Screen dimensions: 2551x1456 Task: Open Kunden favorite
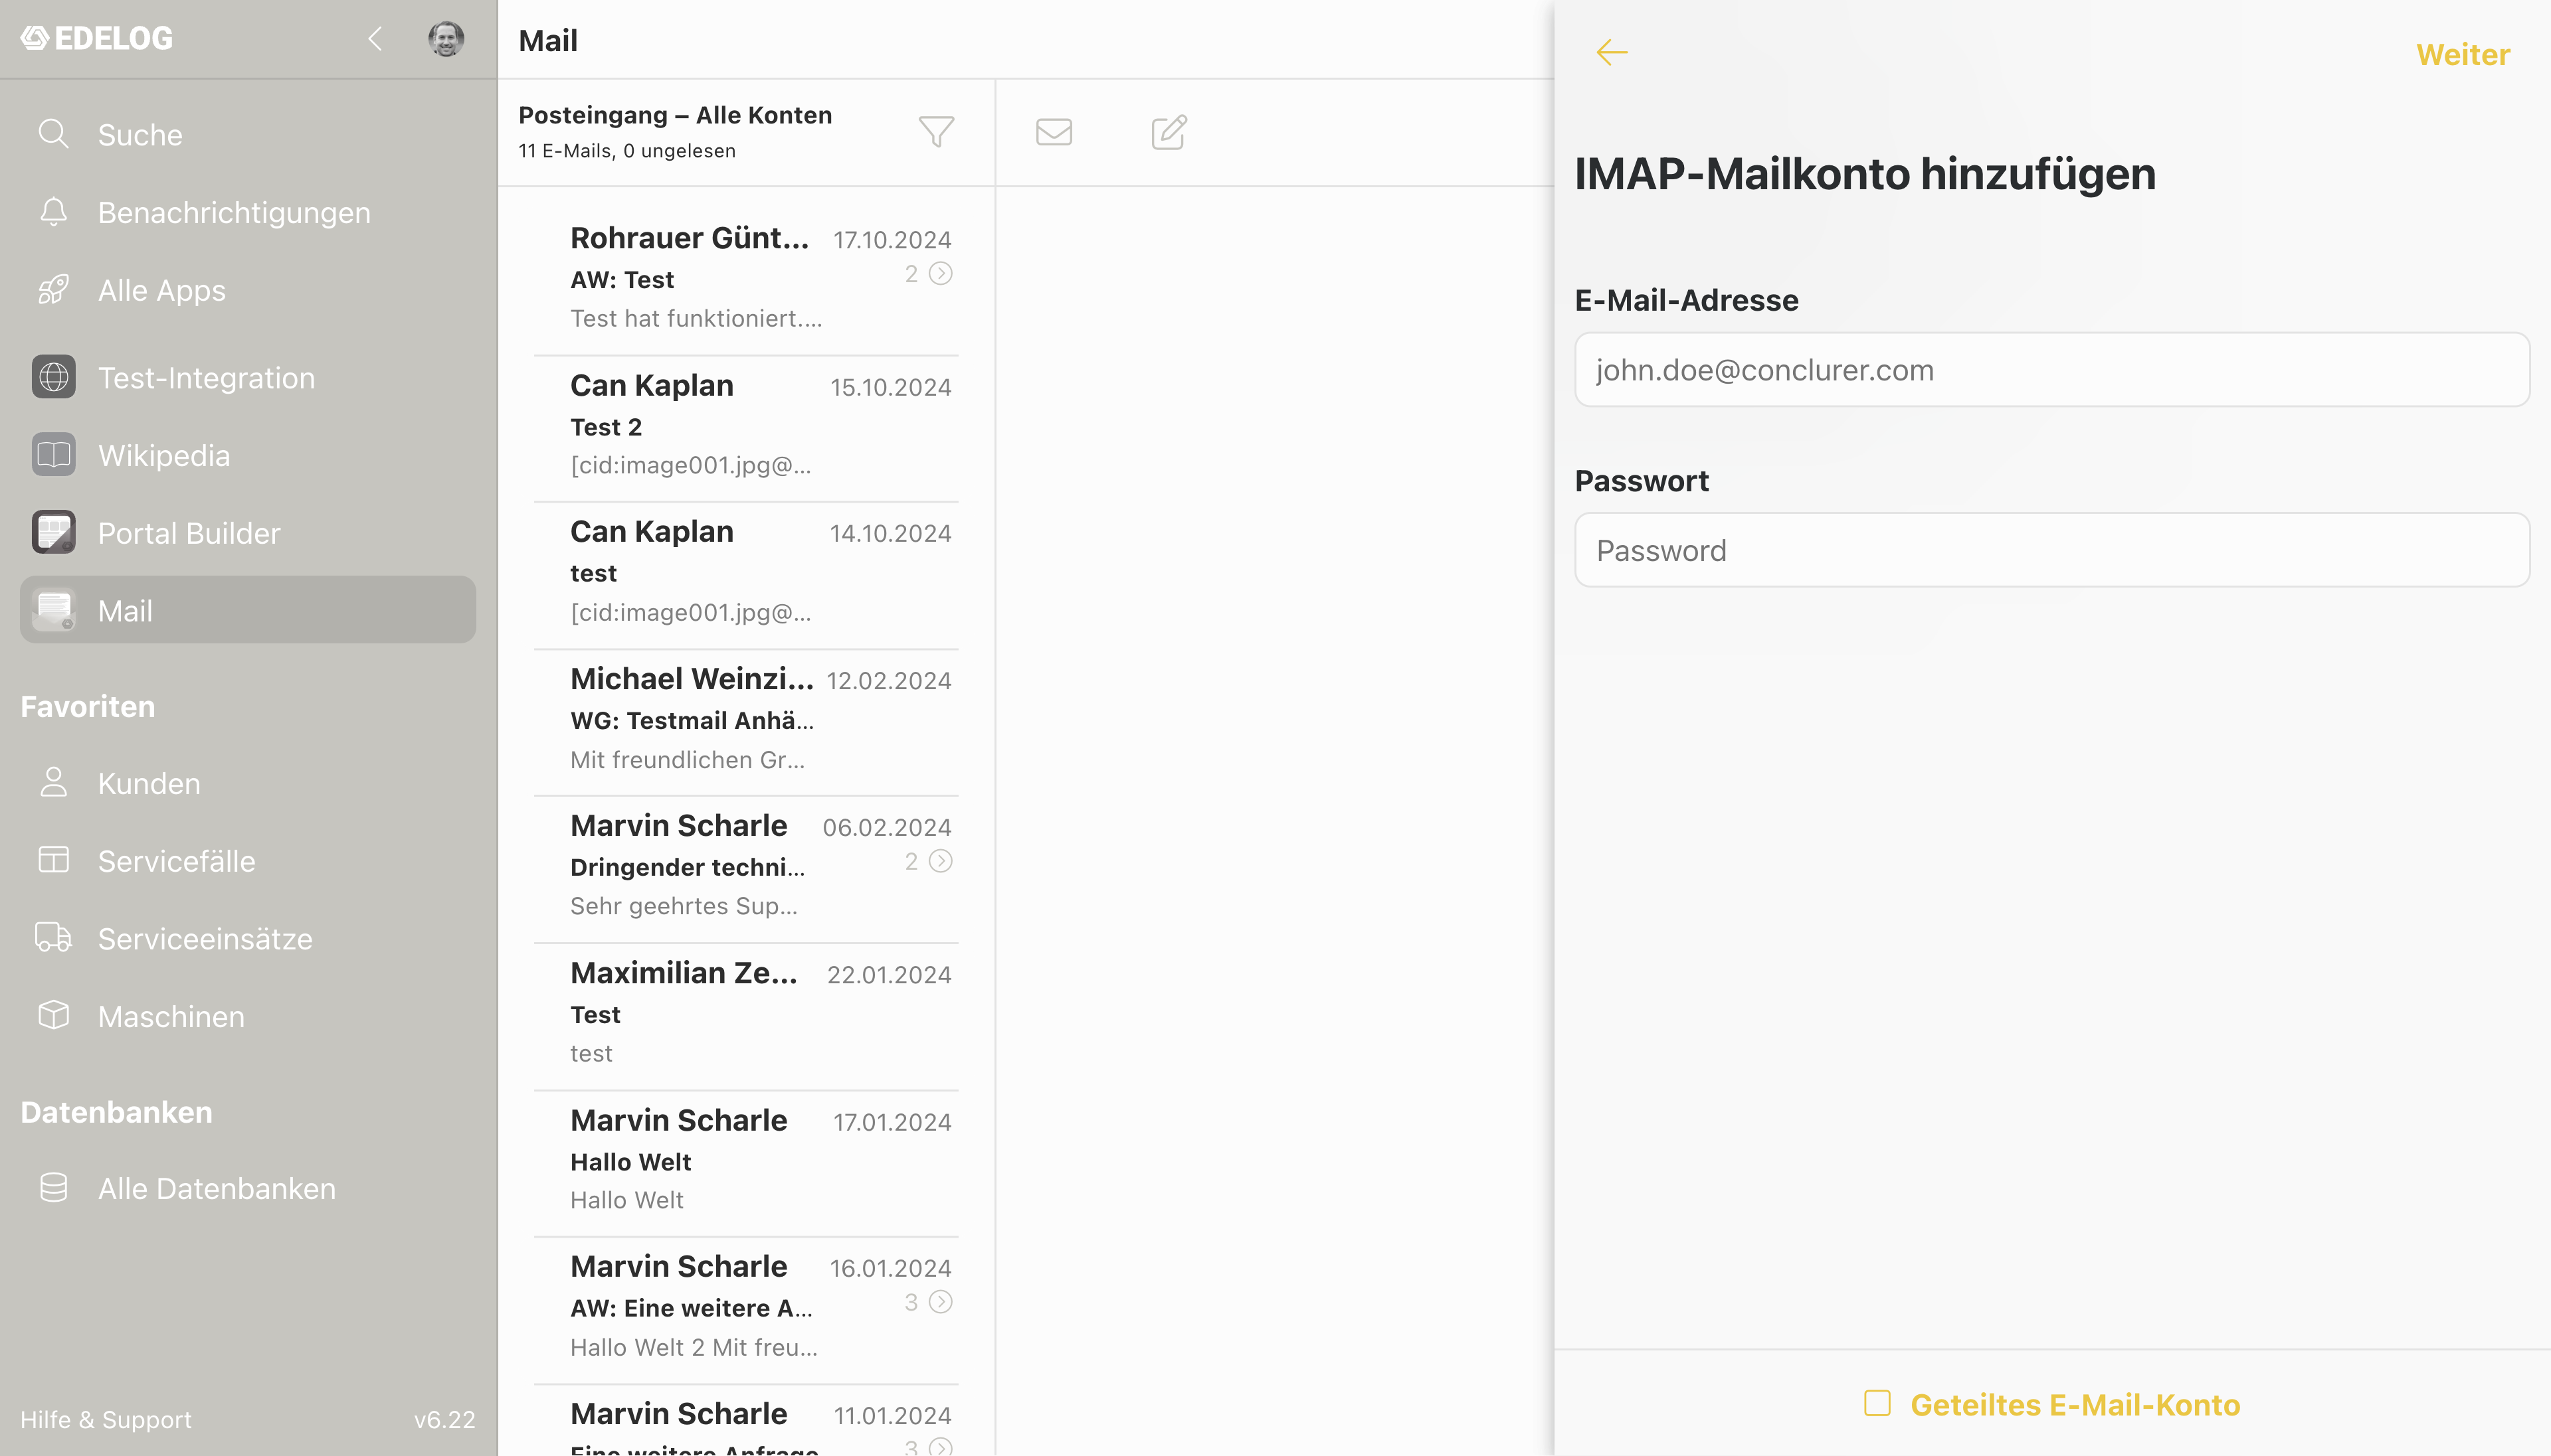click(x=247, y=783)
